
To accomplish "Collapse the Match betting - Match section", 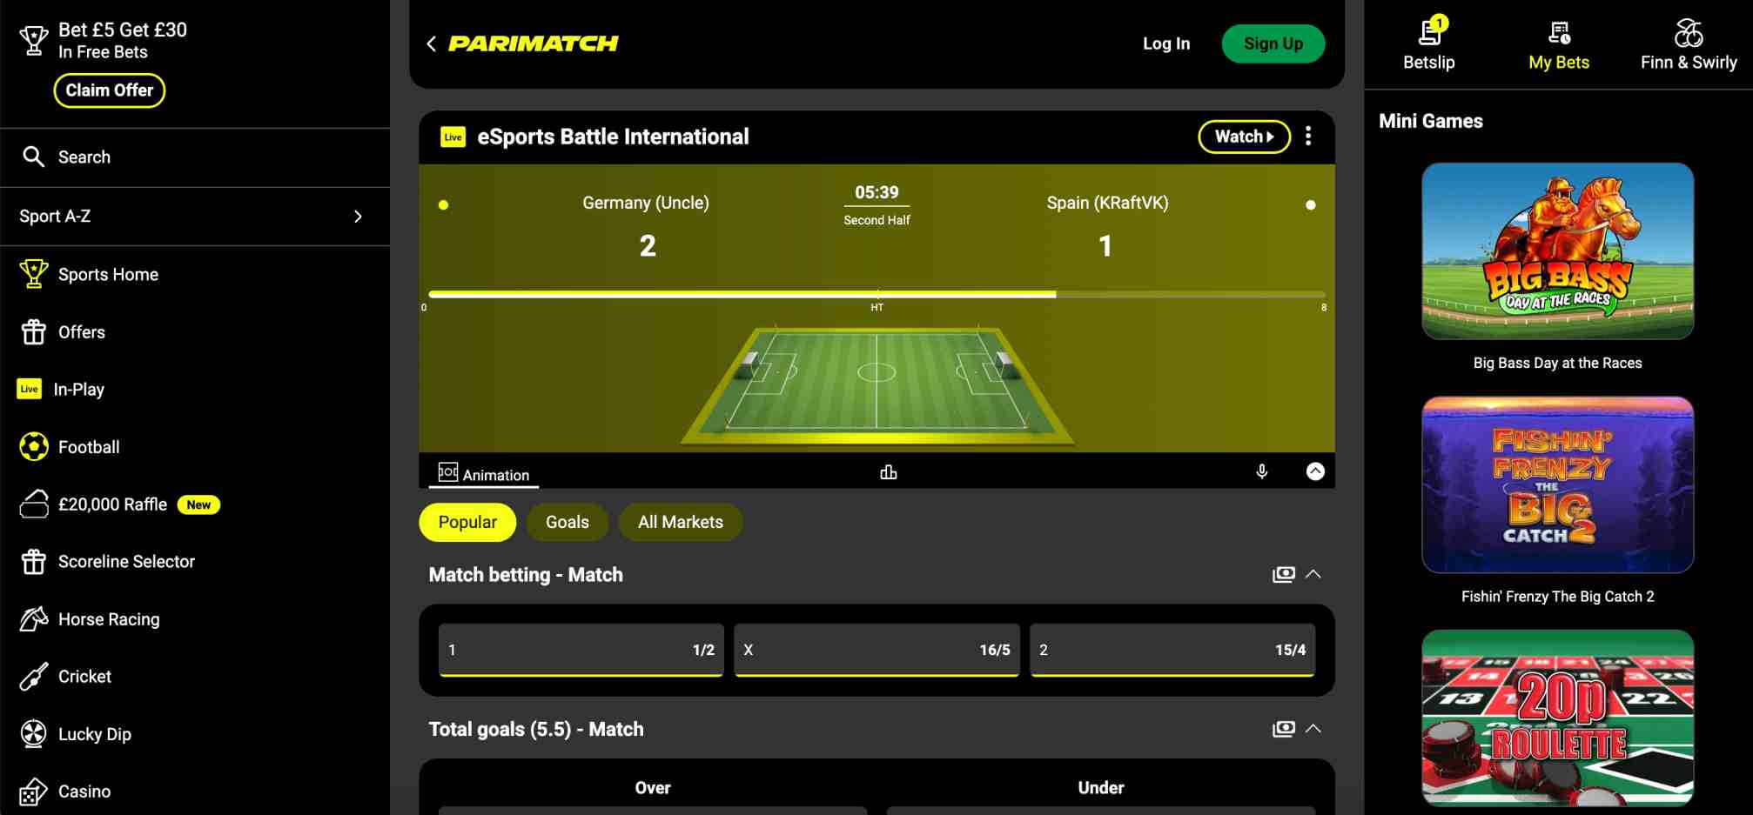I will [1313, 574].
